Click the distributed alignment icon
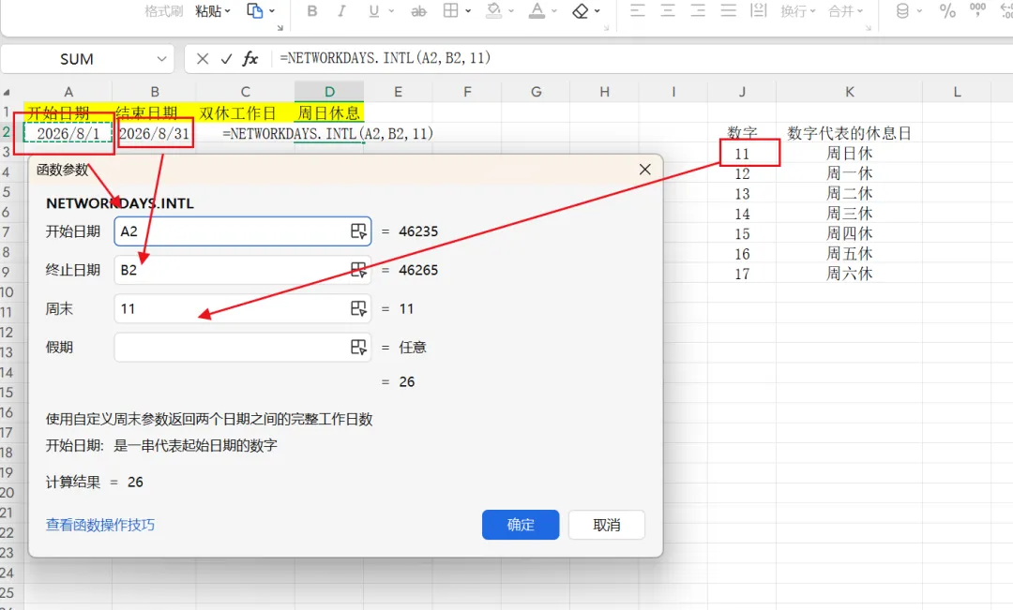The image size is (1013, 610). 759,10
